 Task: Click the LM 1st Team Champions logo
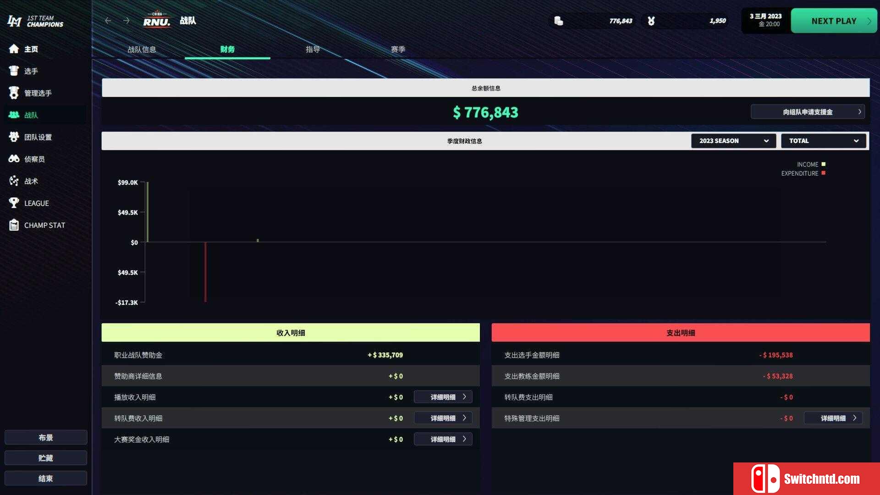click(35, 21)
